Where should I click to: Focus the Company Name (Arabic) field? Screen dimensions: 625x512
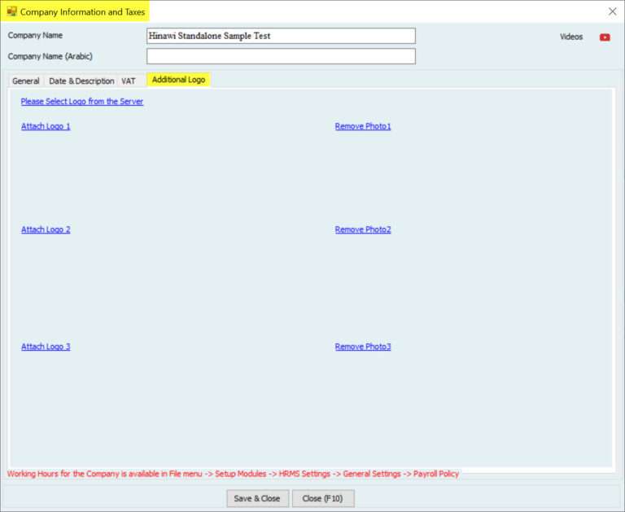281,56
